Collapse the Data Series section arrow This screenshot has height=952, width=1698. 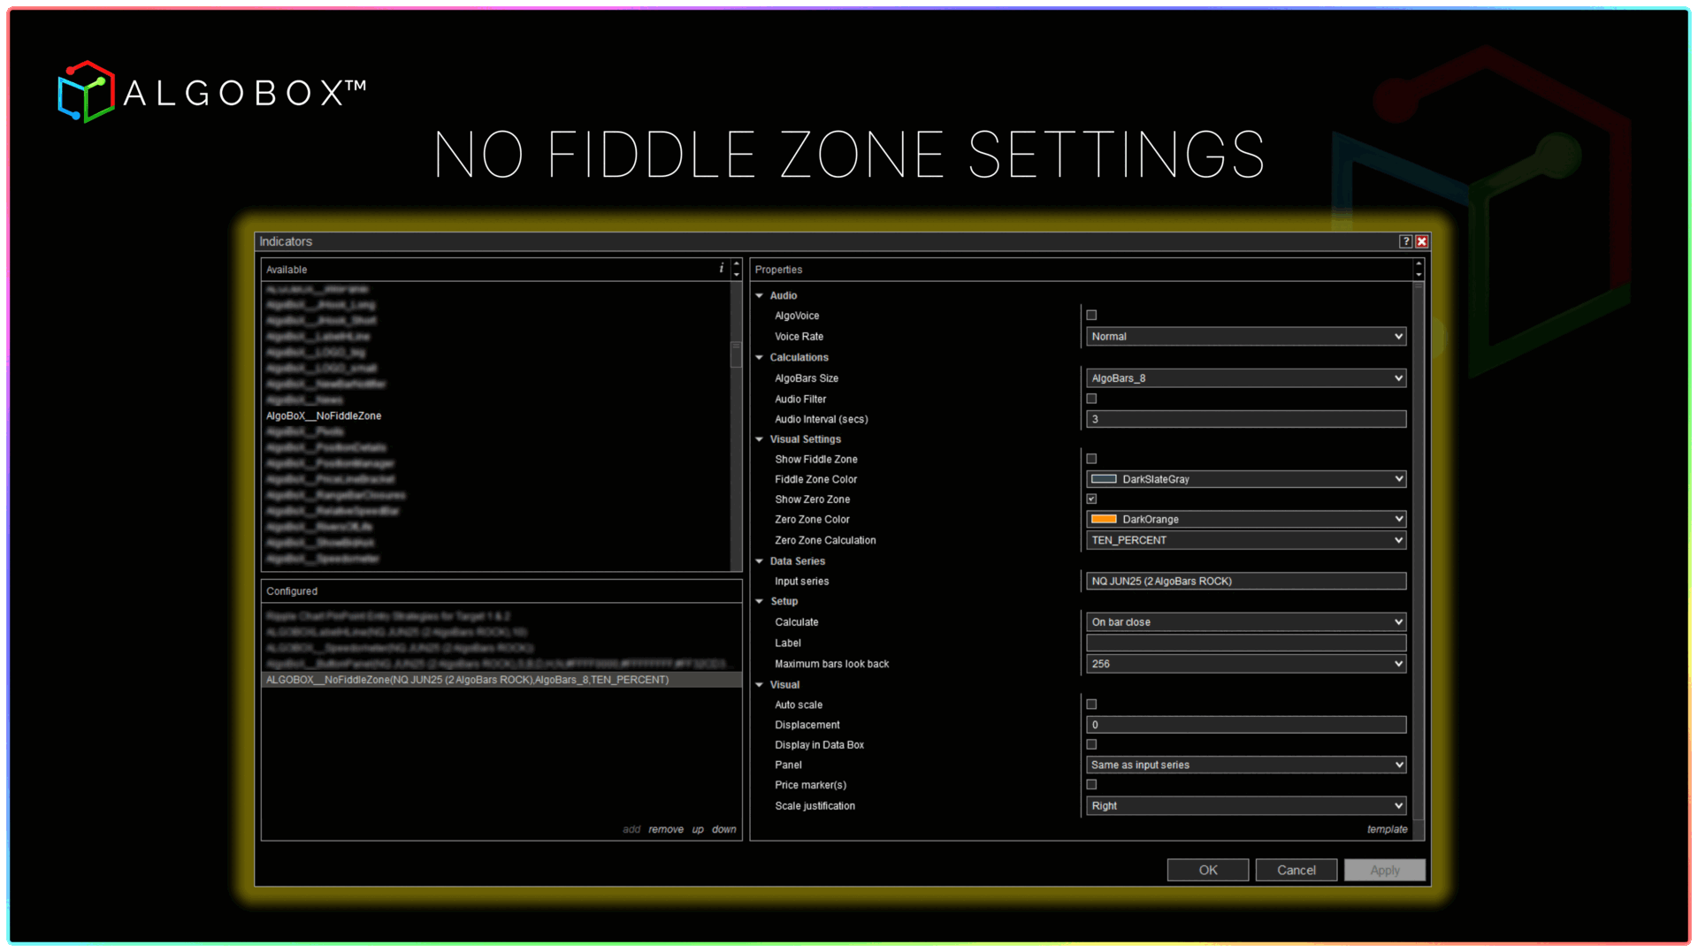pos(760,561)
